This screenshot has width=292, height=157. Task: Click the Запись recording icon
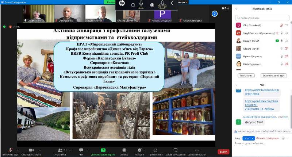tap(124, 150)
